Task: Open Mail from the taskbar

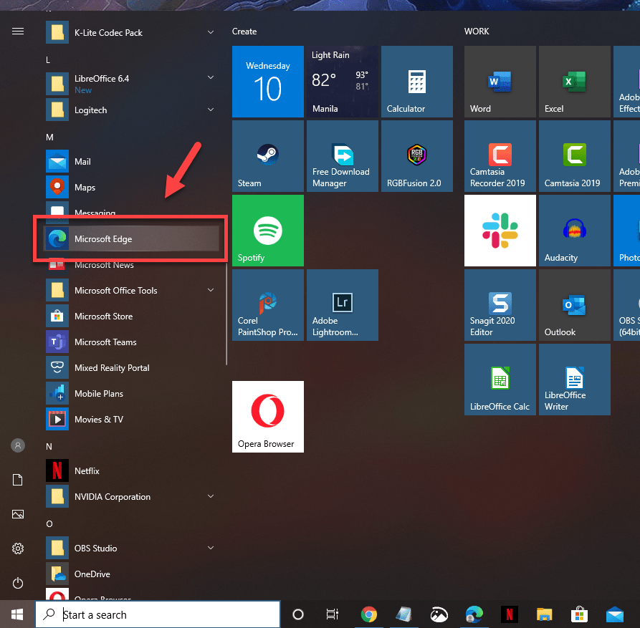Action: [615, 614]
